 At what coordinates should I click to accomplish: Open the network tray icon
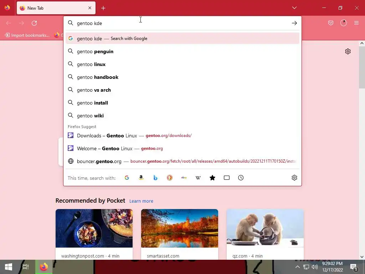tap(306, 267)
